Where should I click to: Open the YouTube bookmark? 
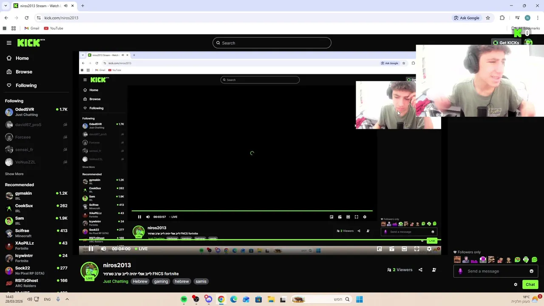click(54, 28)
